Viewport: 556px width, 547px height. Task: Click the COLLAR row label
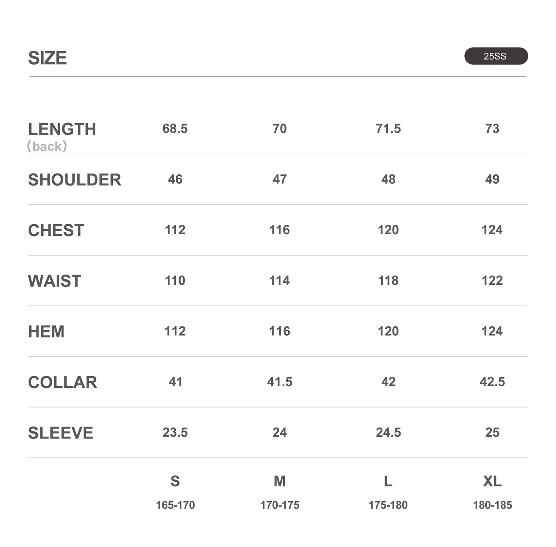(x=63, y=382)
